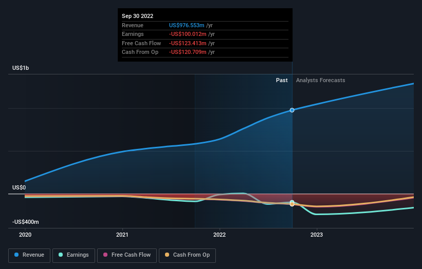Click the US$0 y-axis label
This screenshot has height=269, width=422.
[x=19, y=187]
